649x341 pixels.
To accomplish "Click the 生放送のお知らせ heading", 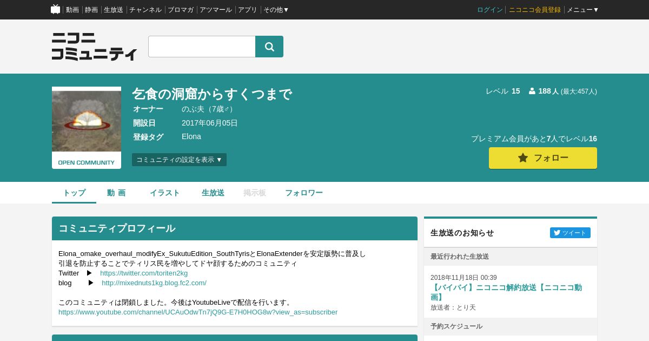I will [462, 233].
